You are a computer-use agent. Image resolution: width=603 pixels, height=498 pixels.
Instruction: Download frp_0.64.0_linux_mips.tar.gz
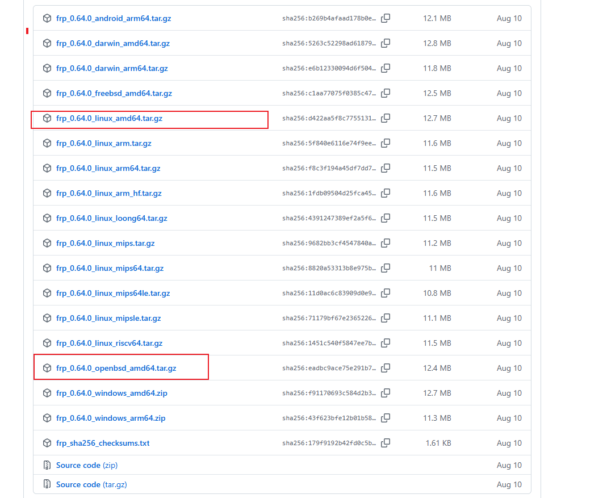(x=106, y=243)
